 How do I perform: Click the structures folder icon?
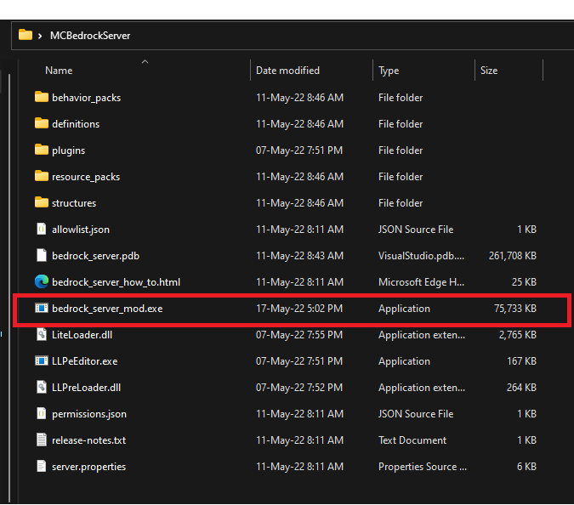42,202
